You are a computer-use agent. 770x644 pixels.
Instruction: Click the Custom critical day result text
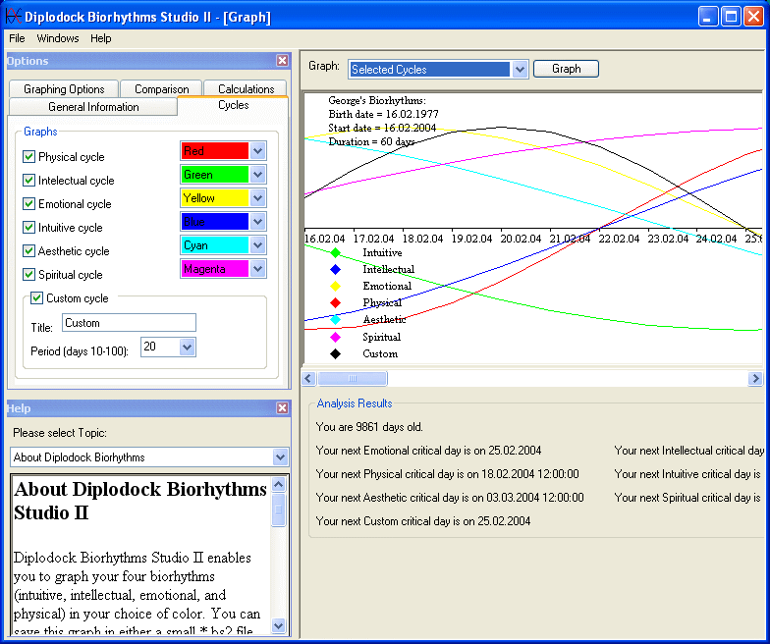tap(423, 520)
